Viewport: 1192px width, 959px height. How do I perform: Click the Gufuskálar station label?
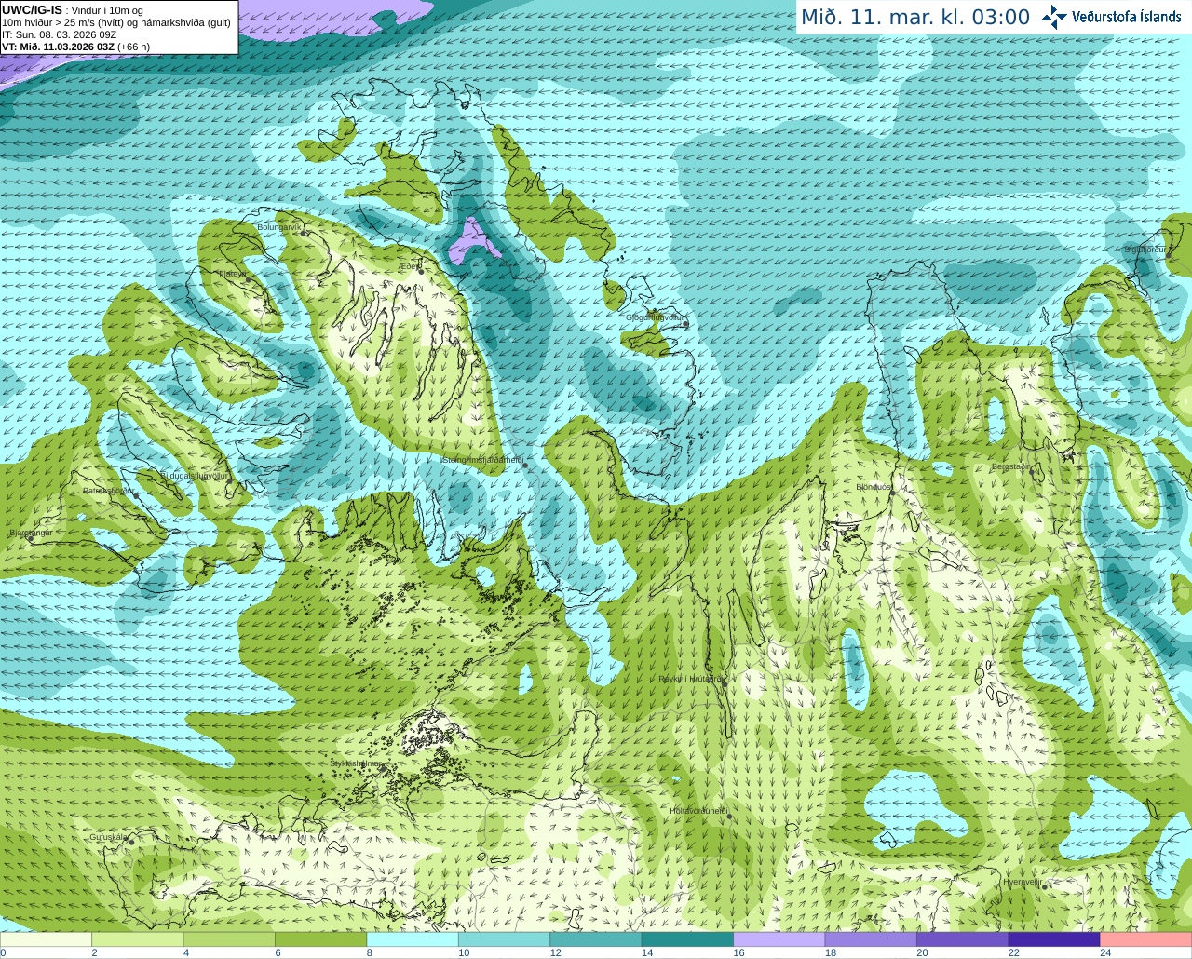[109, 837]
